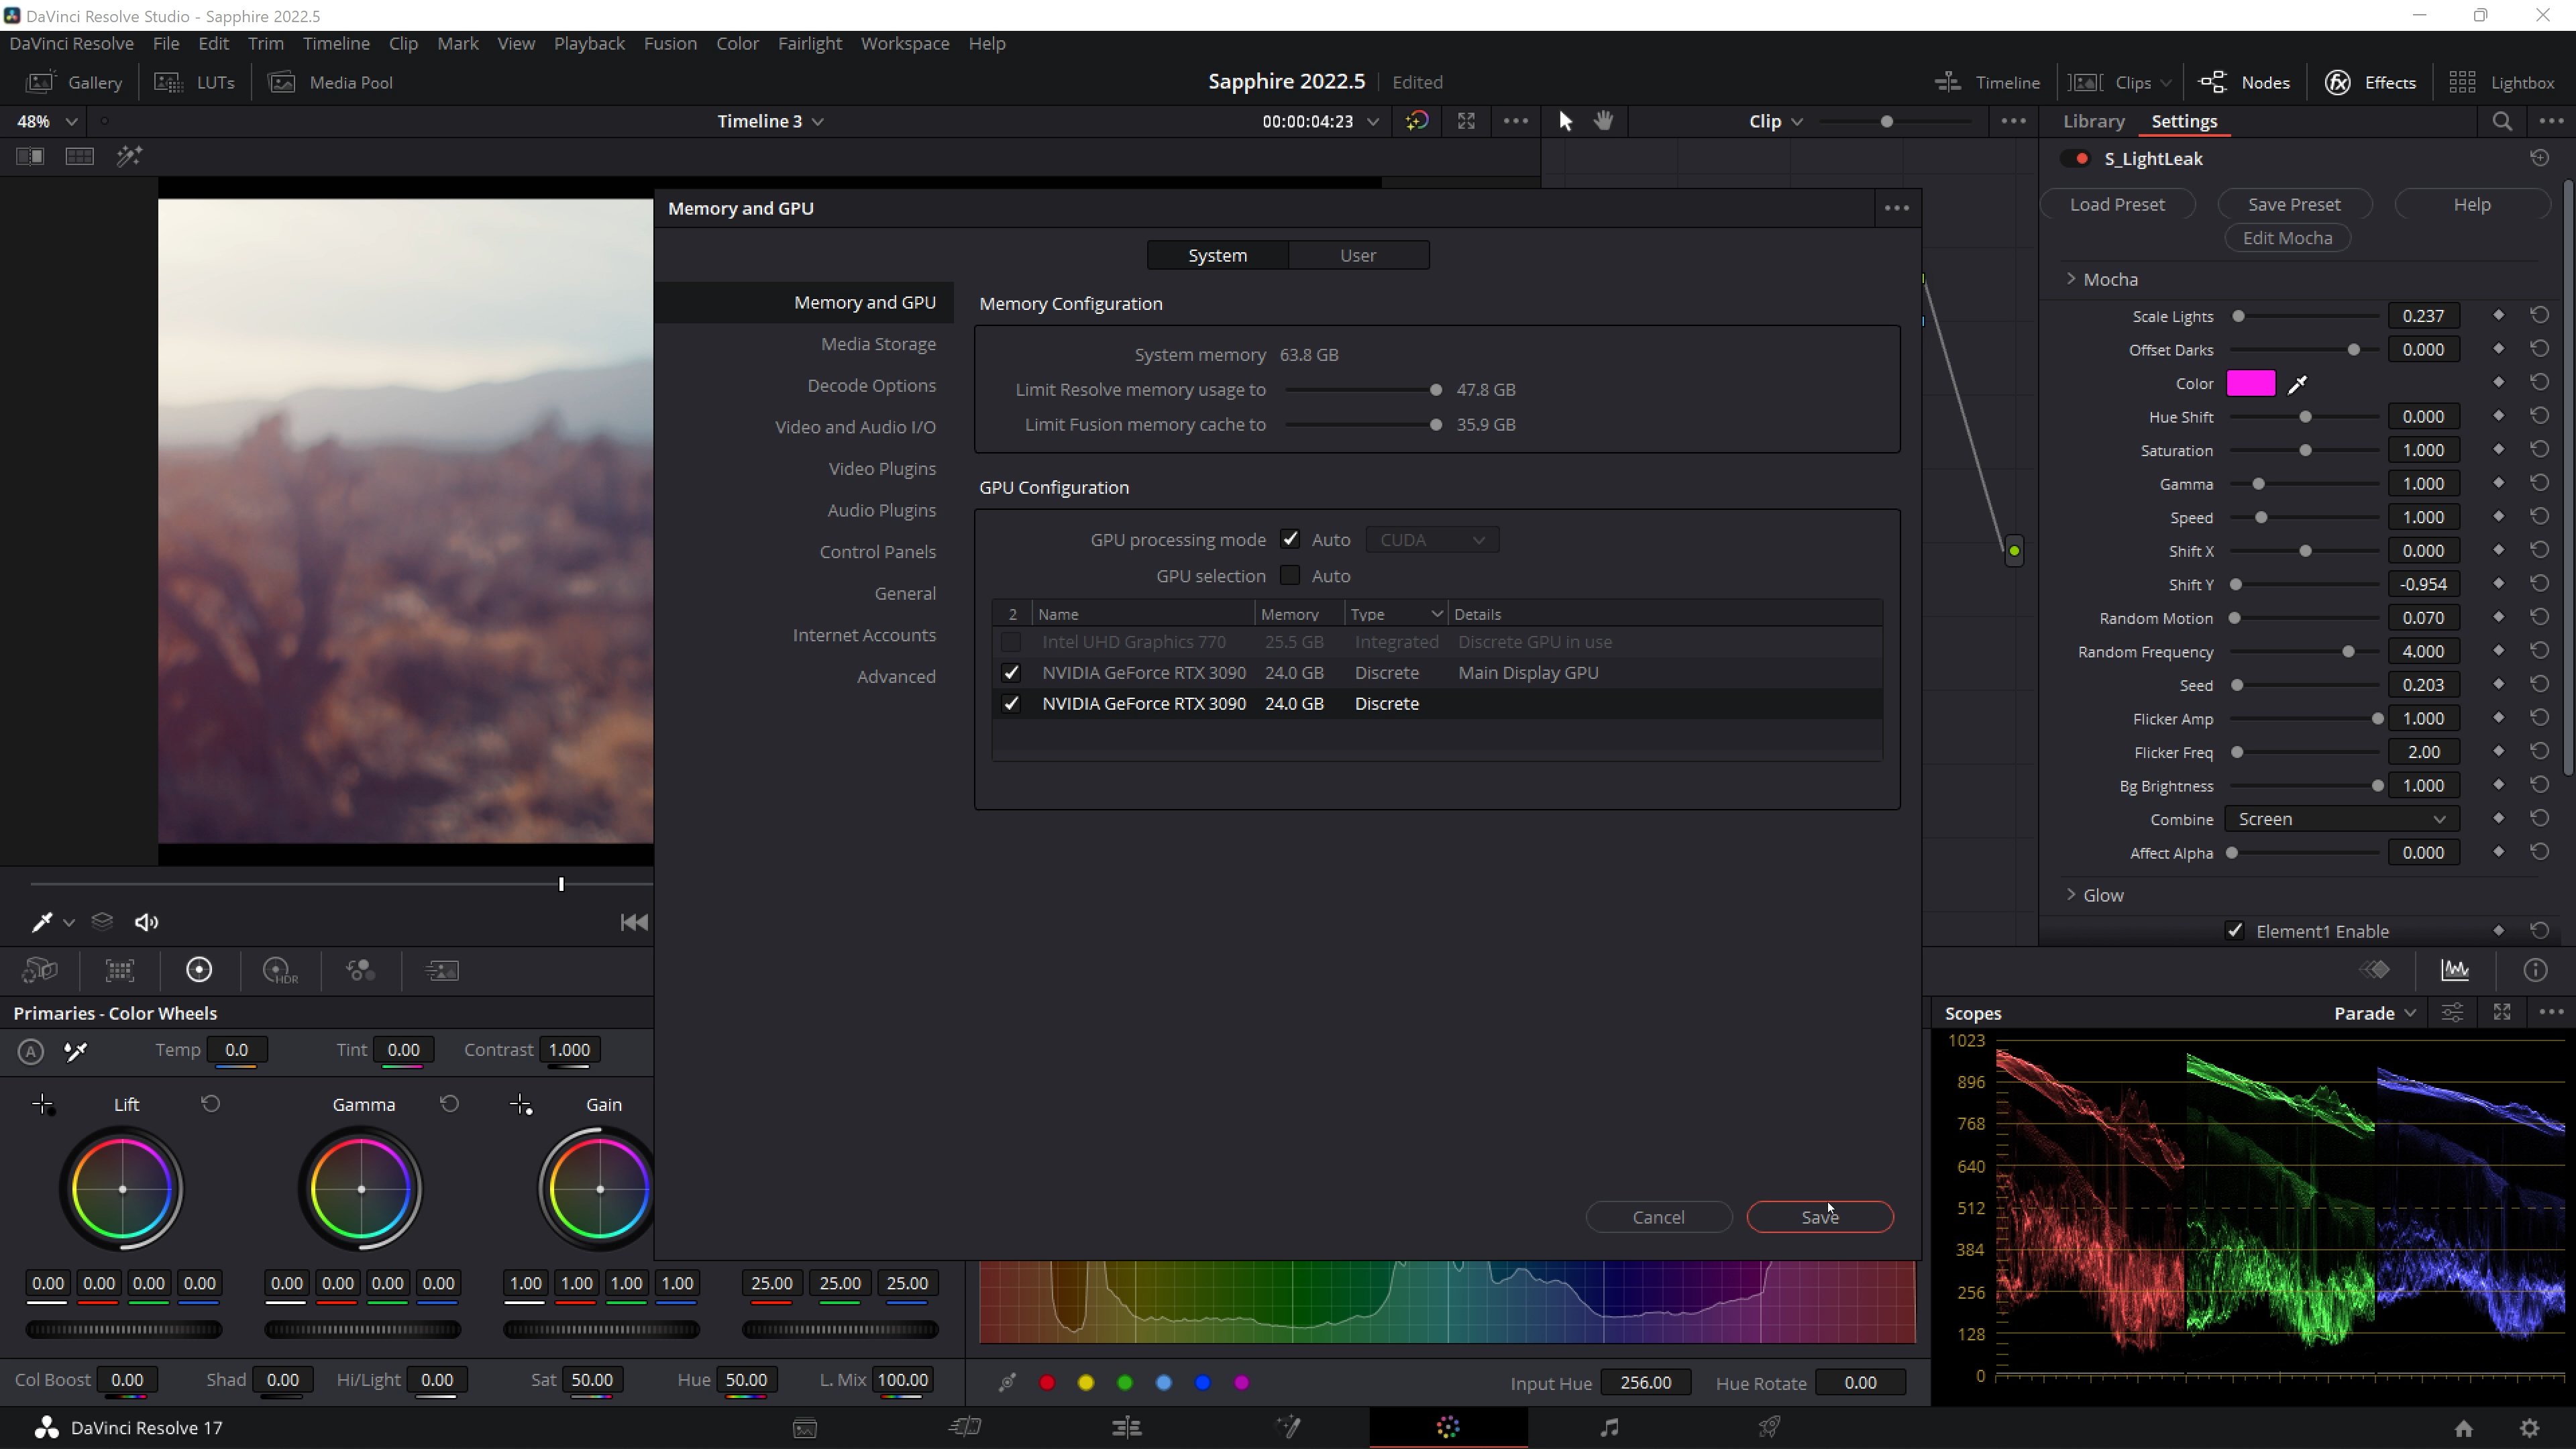Open the Fairlight page
Screen dimensions: 2576x1449
tap(1609, 1427)
